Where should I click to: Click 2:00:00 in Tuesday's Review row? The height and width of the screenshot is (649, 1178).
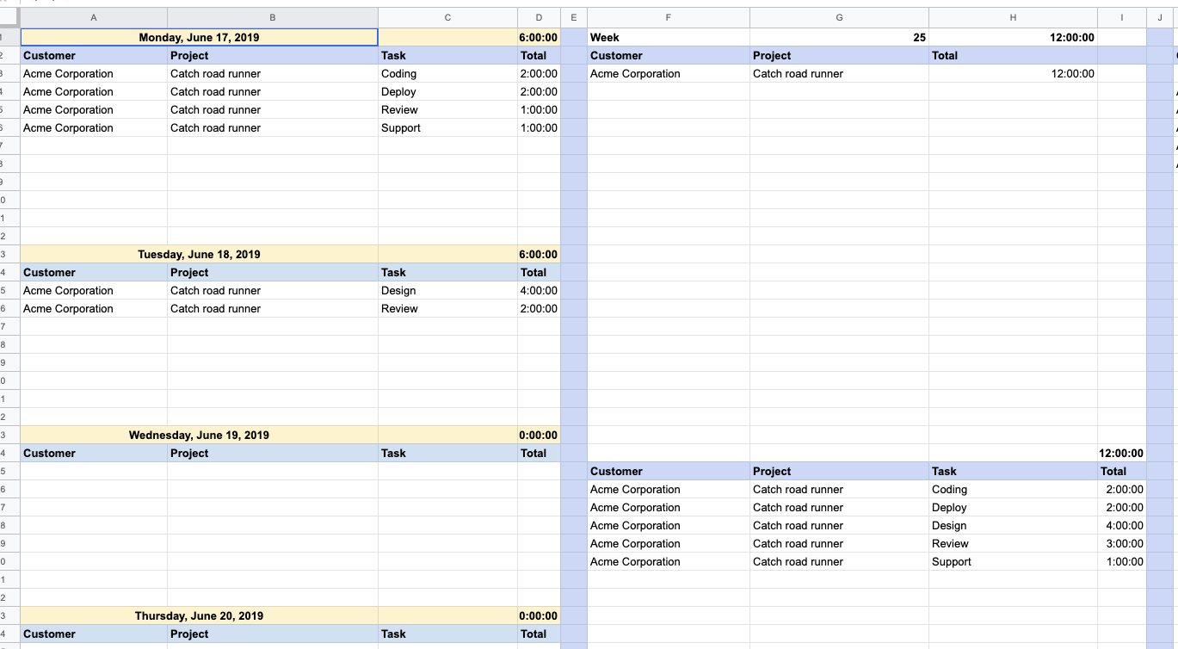tap(539, 309)
